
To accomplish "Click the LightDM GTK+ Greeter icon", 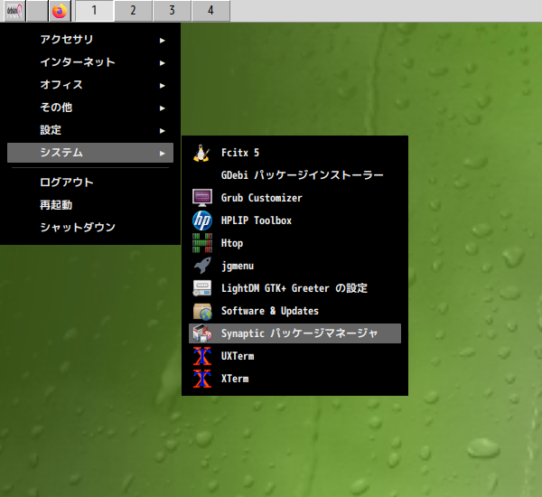I will coord(201,288).
